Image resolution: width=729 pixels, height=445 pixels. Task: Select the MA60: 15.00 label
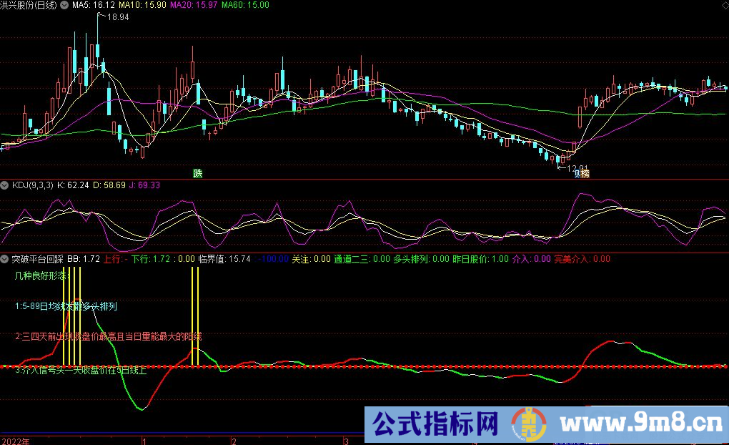tap(245, 5)
